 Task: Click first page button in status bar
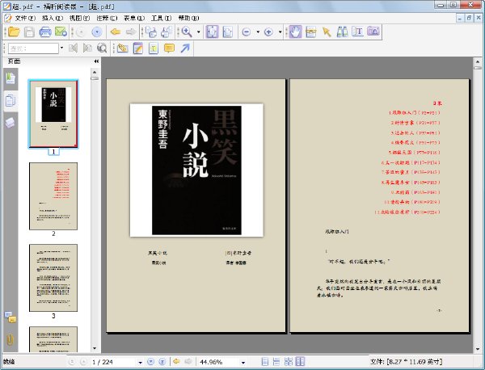pos(72,362)
